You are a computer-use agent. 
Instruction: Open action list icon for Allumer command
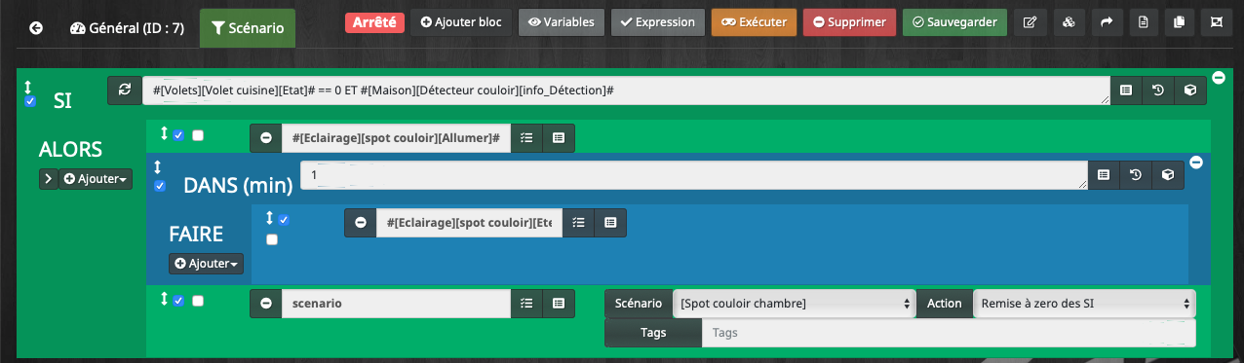[526, 138]
